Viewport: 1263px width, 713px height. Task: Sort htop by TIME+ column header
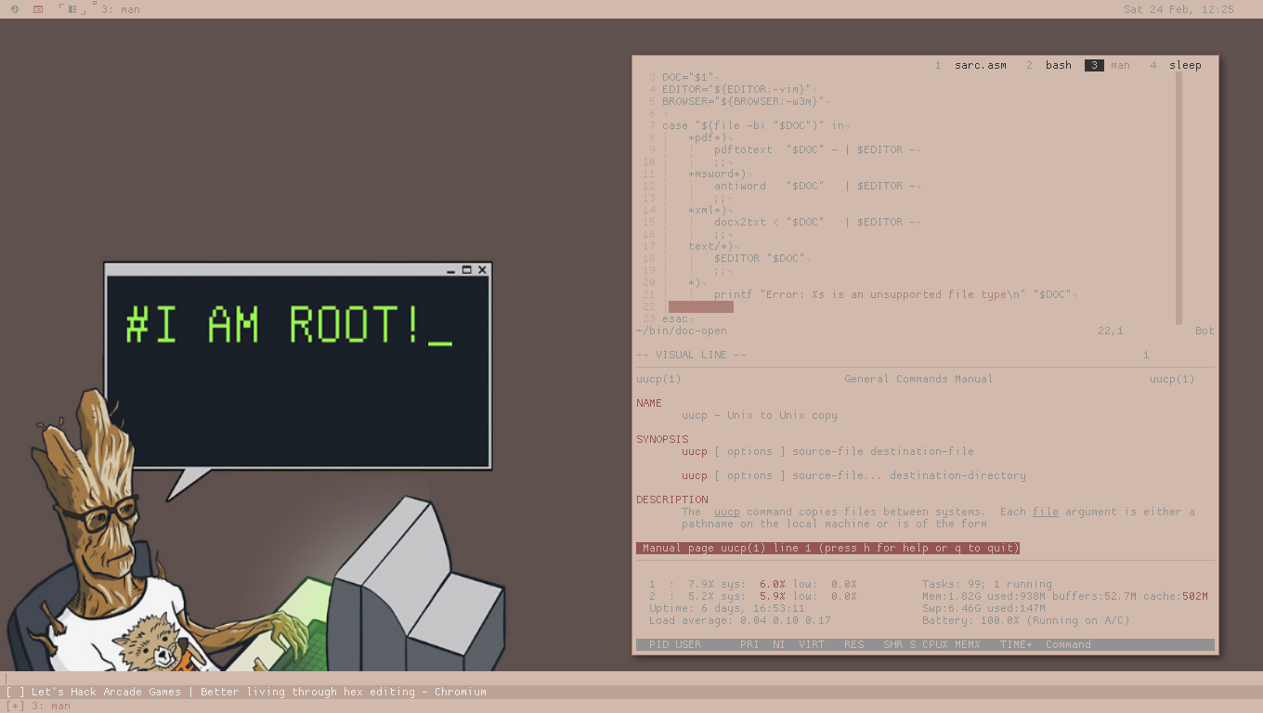click(x=1016, y=644)
